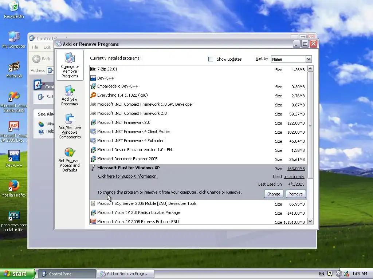This screenshot has width=373, height=279.
Task: Click Add New Programs sidebar icon
Action: point(70,96)
